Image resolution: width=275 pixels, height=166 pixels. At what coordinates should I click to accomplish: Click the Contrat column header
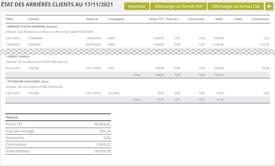pos(34,19)
